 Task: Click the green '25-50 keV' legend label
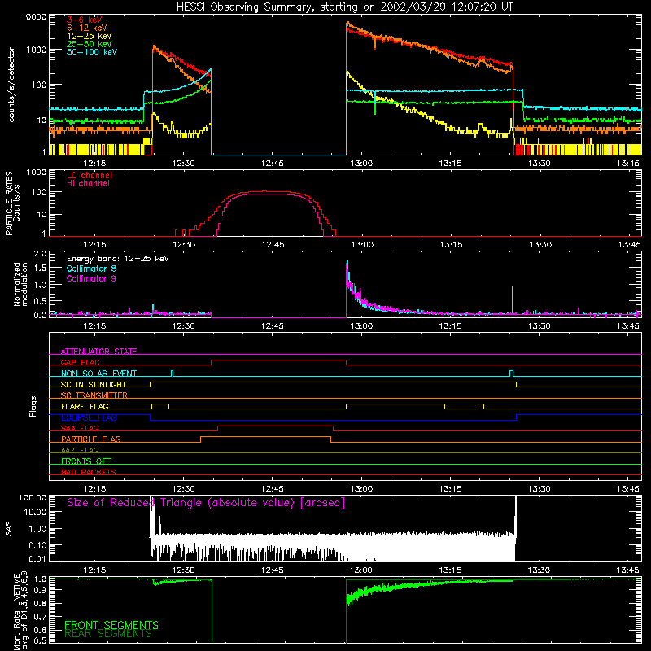coord(90,44)
